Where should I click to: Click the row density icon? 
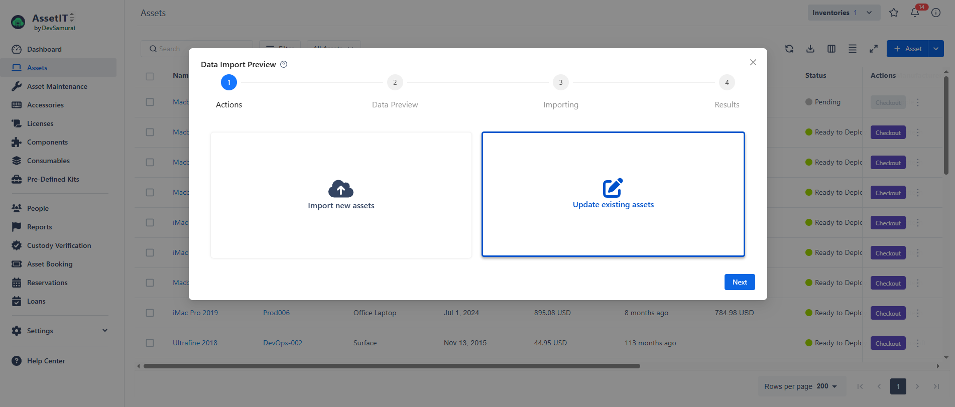(853, 49)
